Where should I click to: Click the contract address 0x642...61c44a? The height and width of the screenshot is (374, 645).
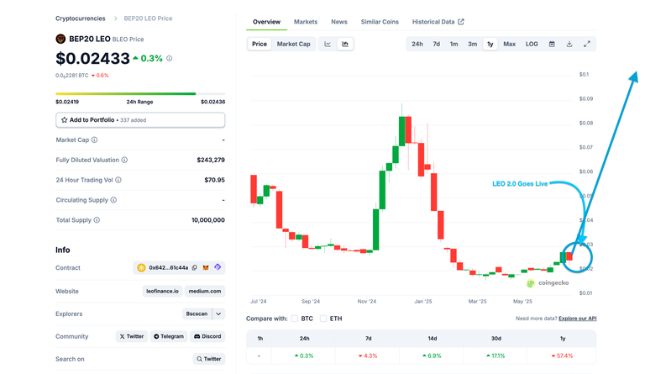[168, 268]
